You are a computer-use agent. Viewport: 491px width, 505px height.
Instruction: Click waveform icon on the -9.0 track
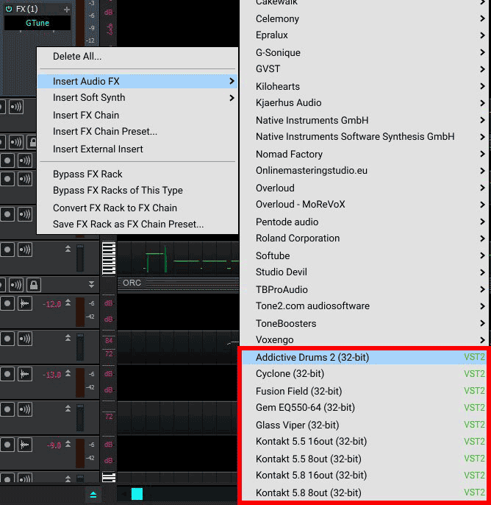point(26,444)
